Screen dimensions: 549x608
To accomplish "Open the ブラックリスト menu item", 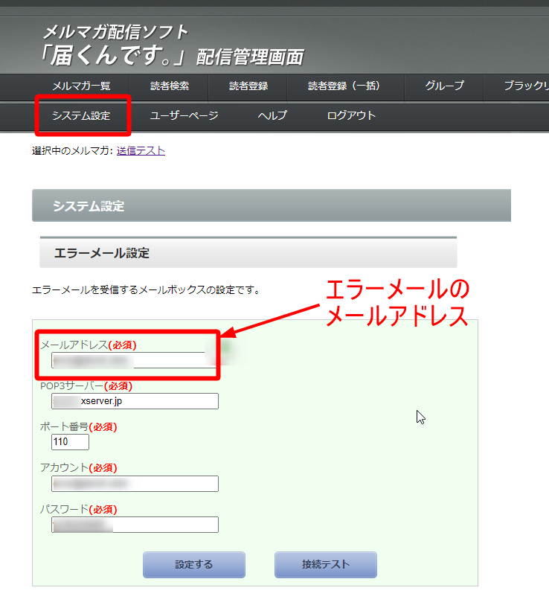I will (525, 86).
